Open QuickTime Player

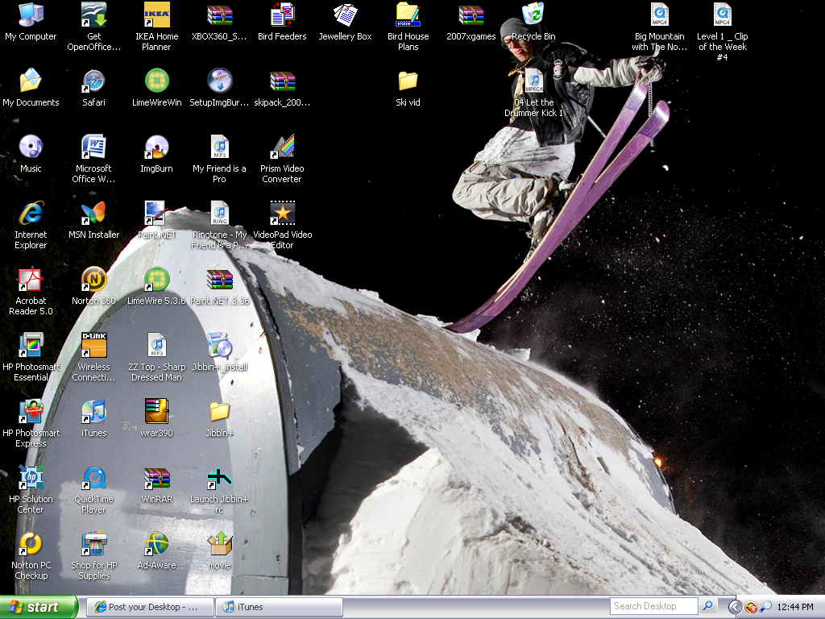[93, 480]
